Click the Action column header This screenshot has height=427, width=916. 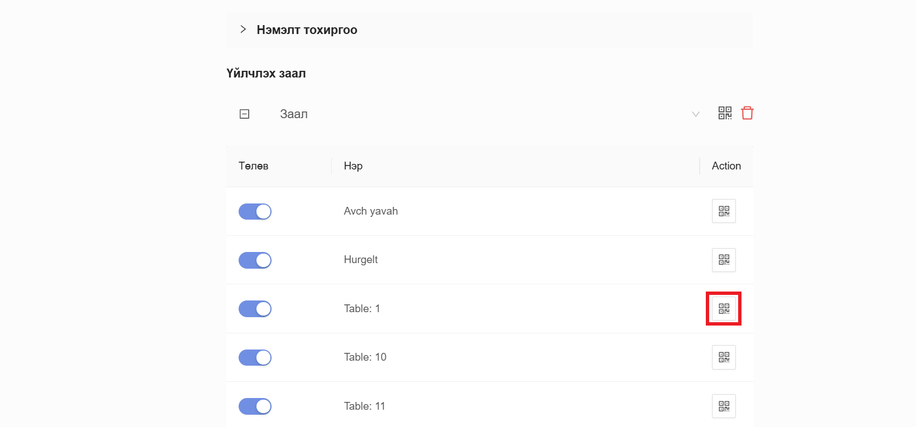726,166
